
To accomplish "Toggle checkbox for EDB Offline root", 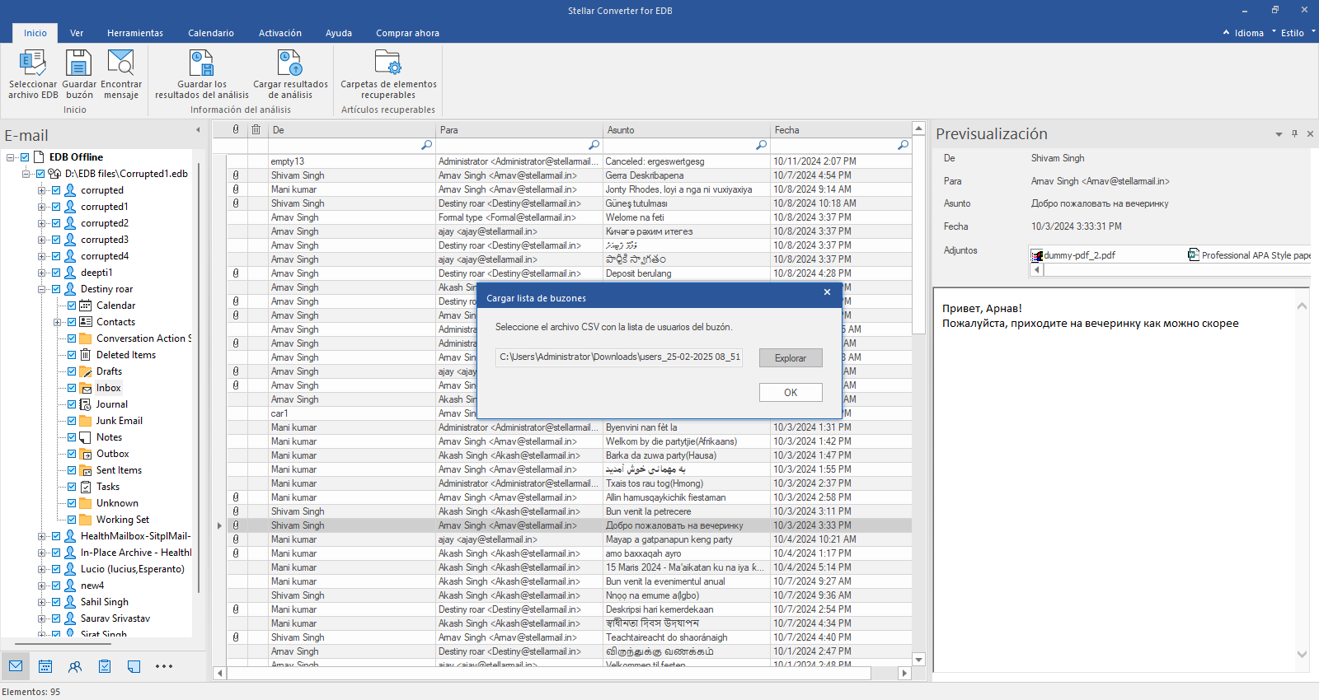I will tap(25, 157).
